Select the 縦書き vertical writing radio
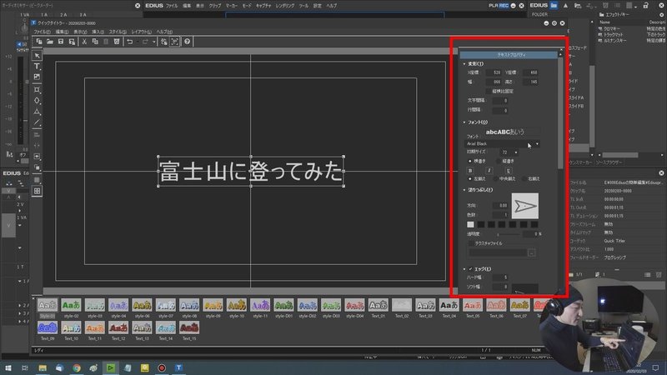Screen dimensions: 667x375 (x=498, y=161)
